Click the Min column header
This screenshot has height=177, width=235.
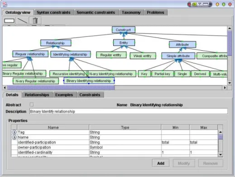pyautogui.click(x=175, y=127)
